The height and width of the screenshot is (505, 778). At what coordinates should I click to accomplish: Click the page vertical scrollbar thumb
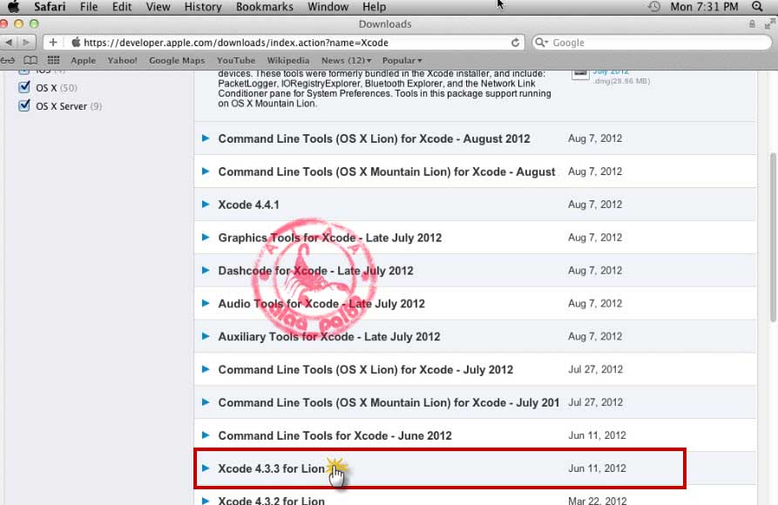[773, 237]
